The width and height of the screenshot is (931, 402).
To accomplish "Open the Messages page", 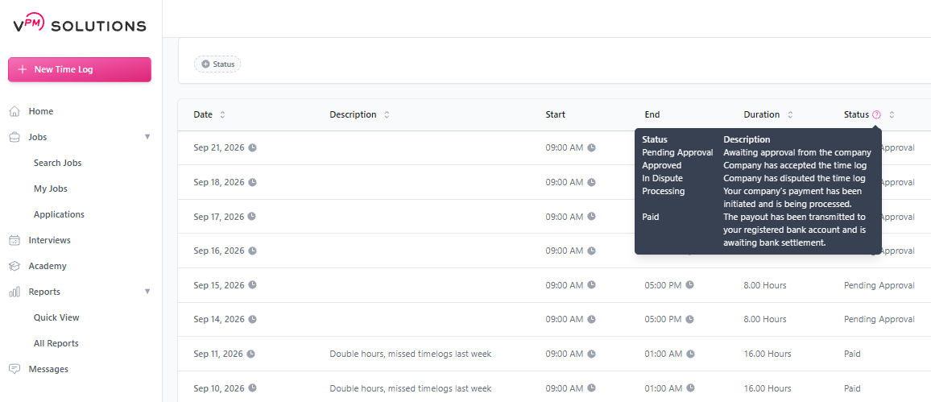I will point(48,369).
